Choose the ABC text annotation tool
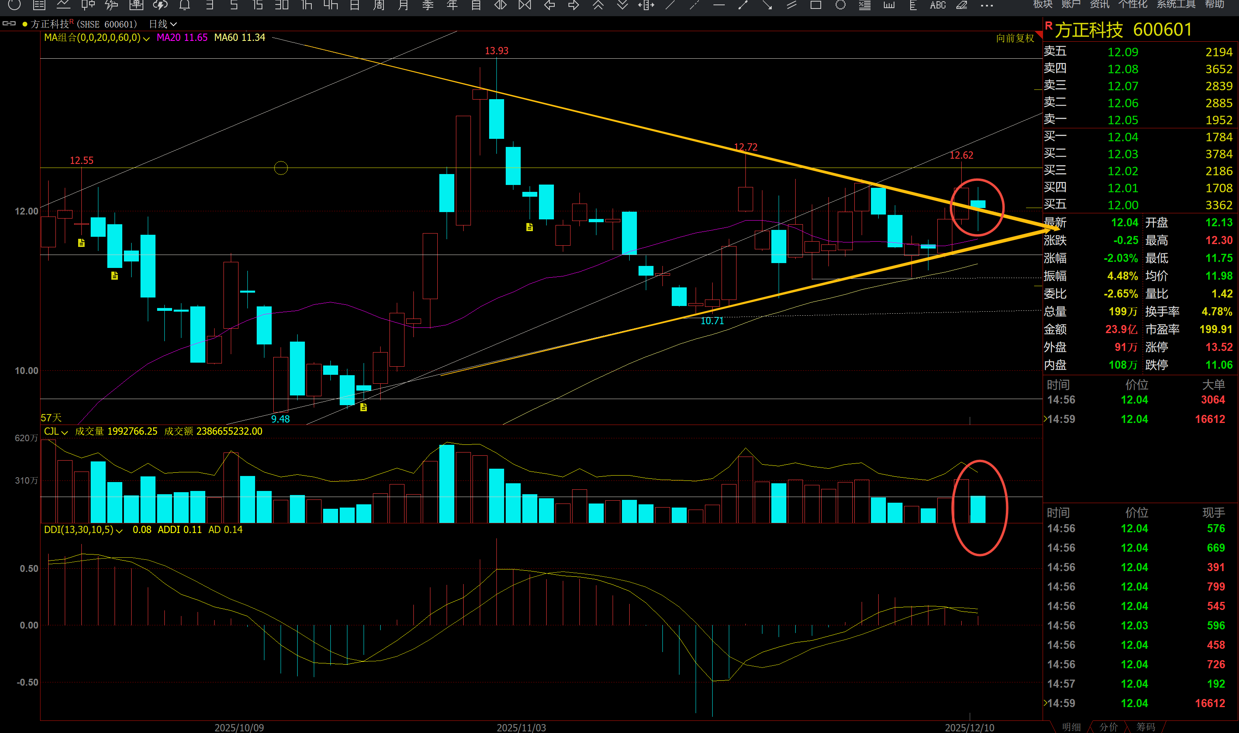This screenshot has height=733, width=1239. tap(937, 5)
